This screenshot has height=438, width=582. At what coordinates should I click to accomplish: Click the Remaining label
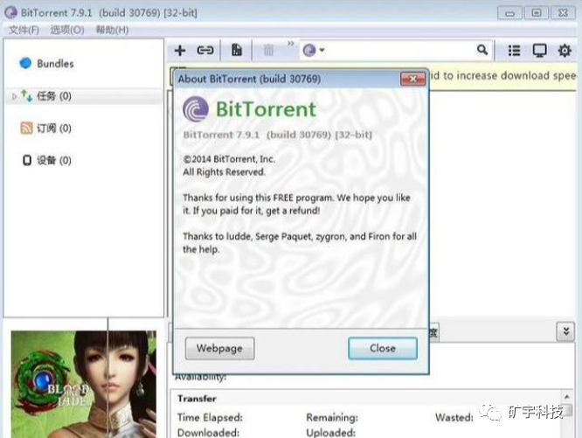(332, 418)
